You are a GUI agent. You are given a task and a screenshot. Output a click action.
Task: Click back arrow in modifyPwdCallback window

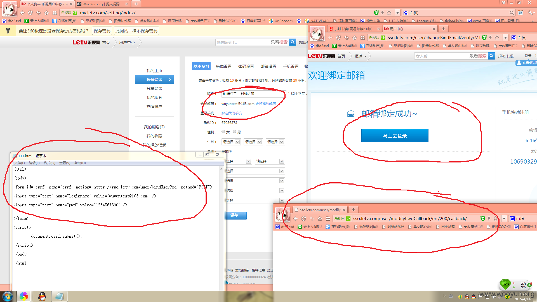point(296,219)
